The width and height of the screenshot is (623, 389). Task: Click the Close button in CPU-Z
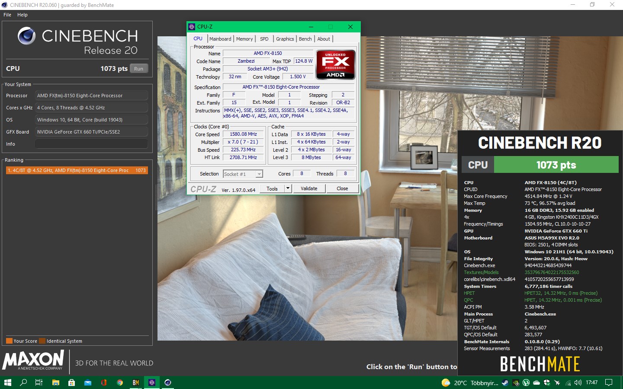[x=342, y=188]
